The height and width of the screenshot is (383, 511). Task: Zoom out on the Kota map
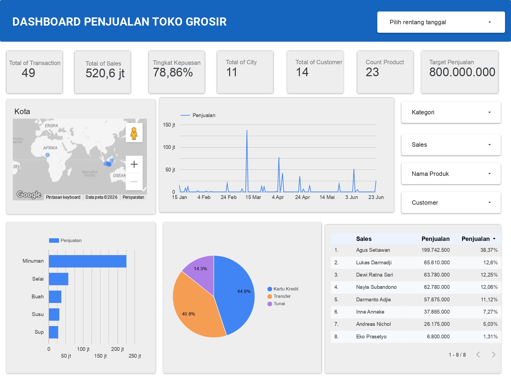click(x=134, y=182)
